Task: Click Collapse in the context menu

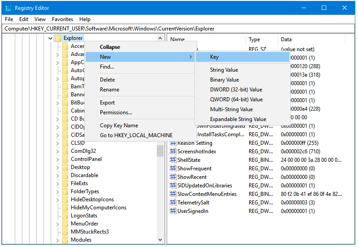Action: [x=140, y=47]
